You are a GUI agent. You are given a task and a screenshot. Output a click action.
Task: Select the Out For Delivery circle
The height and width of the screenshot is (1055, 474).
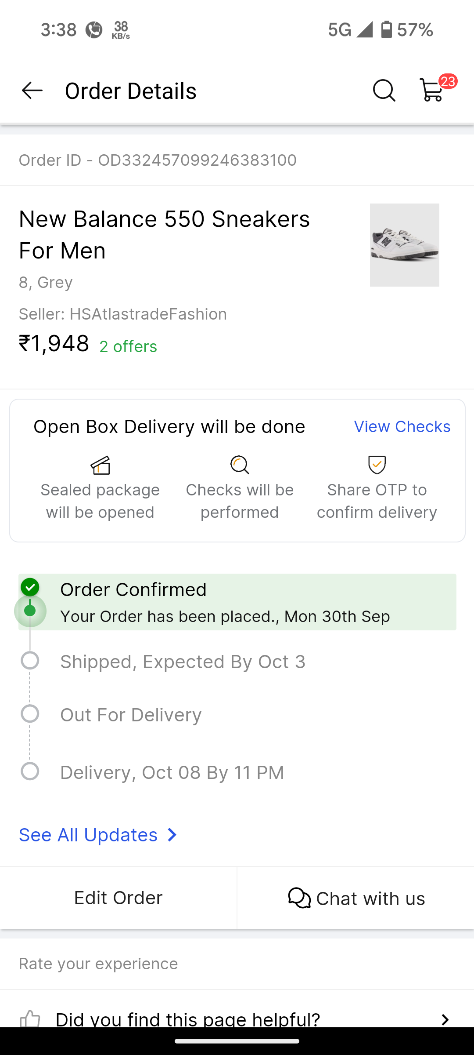30,714
